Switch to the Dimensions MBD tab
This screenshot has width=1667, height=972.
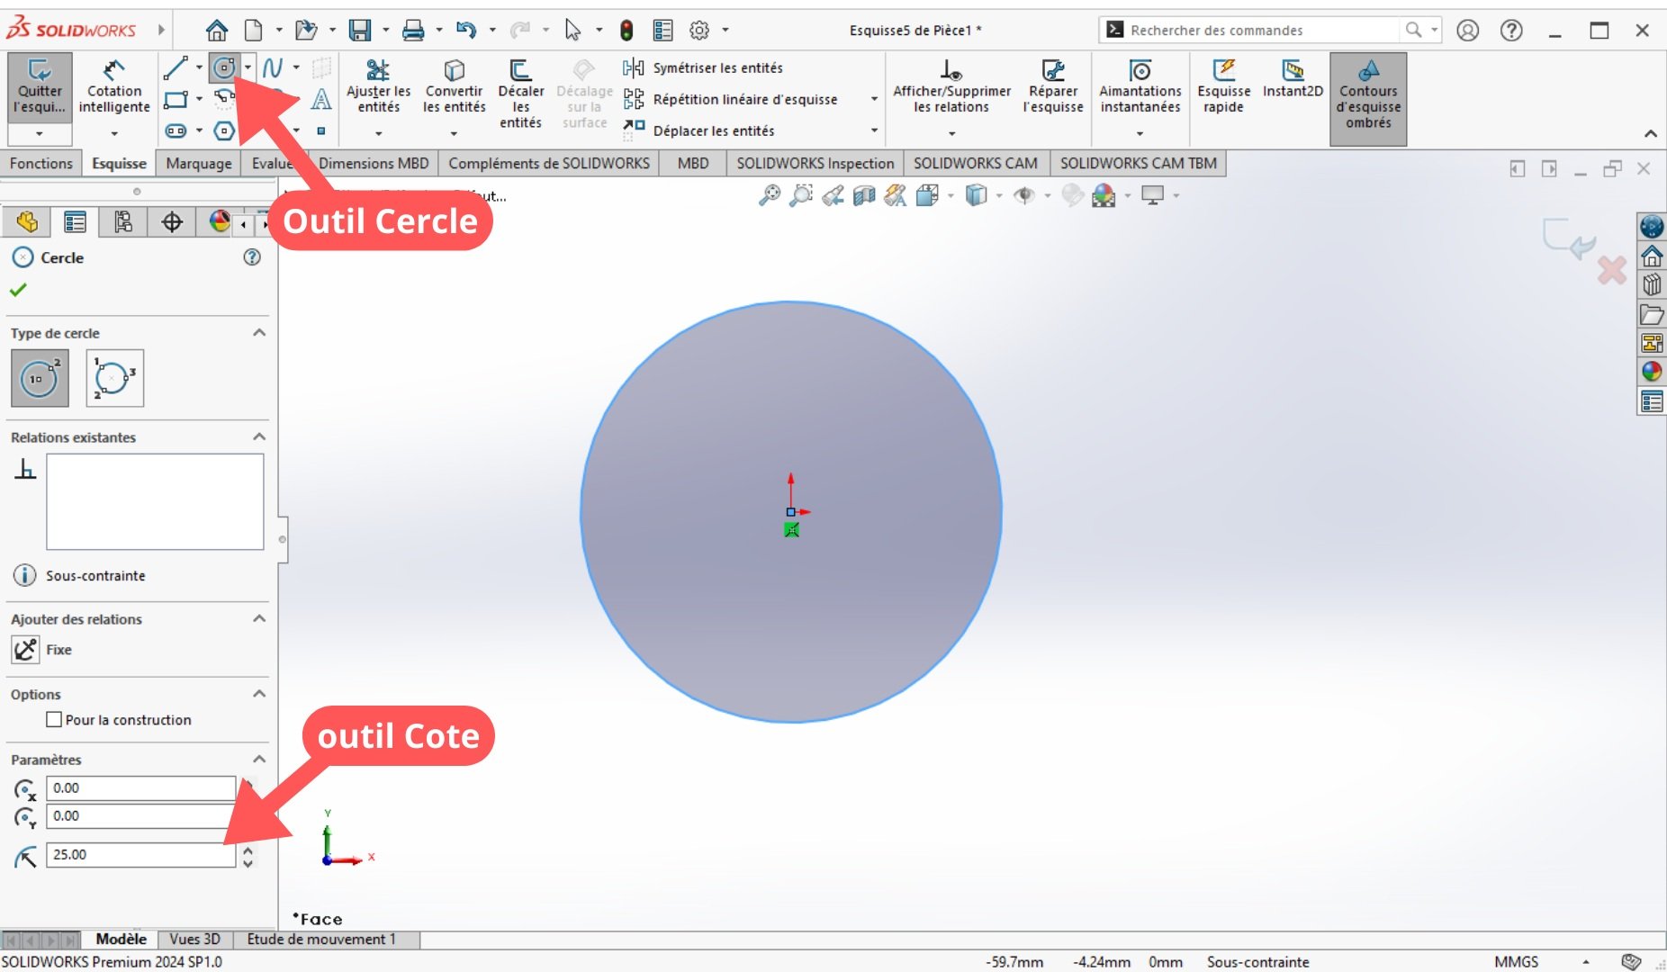click(x=374, y=163)
